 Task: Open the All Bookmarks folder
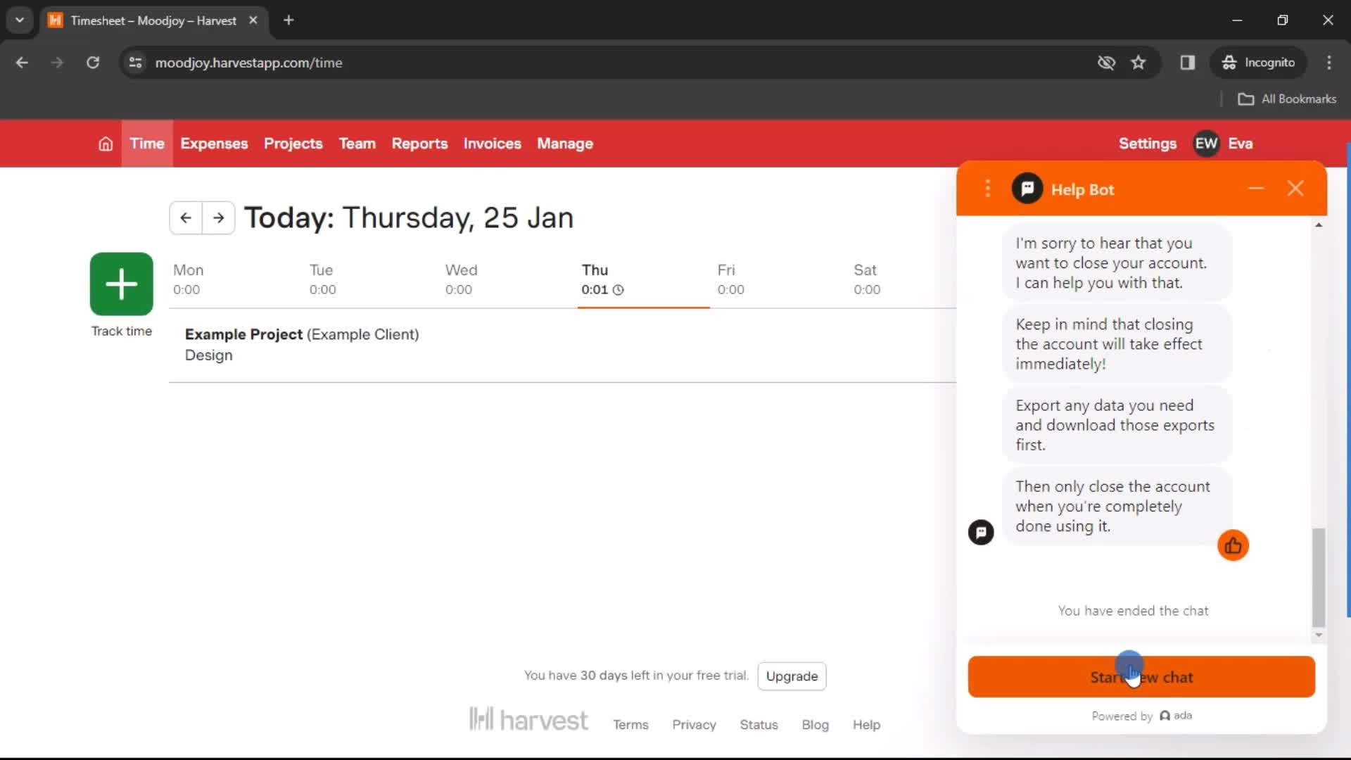[x=1287, y=99]
